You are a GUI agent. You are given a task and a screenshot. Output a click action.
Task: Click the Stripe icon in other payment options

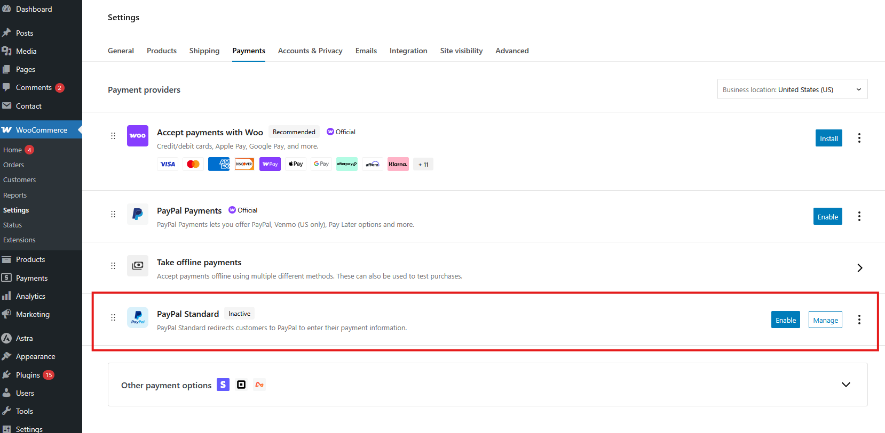pyautogui.click(x=223, y=385)
